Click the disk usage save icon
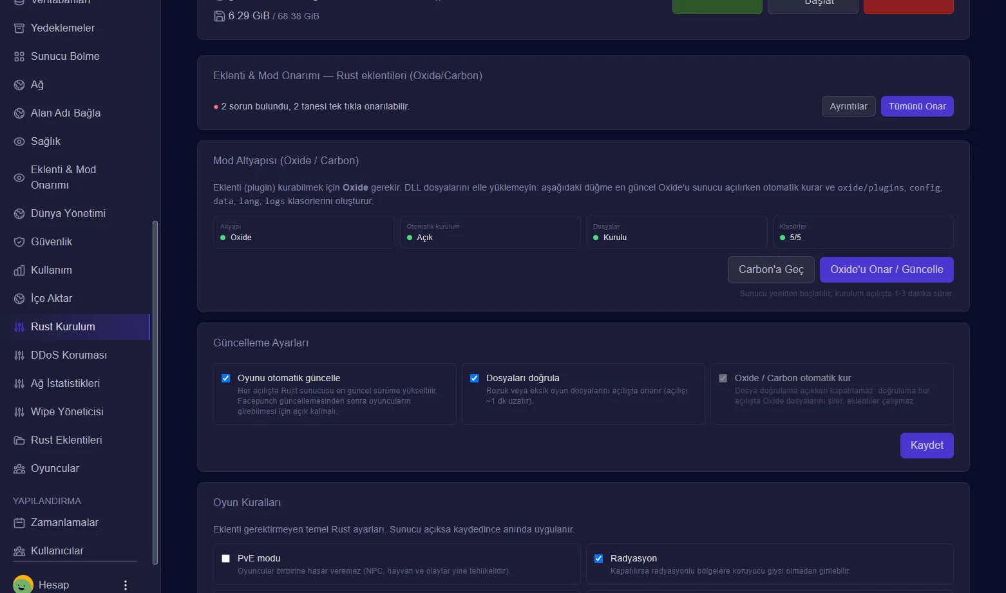This screenshot has width=1006, height=593. 220,16
